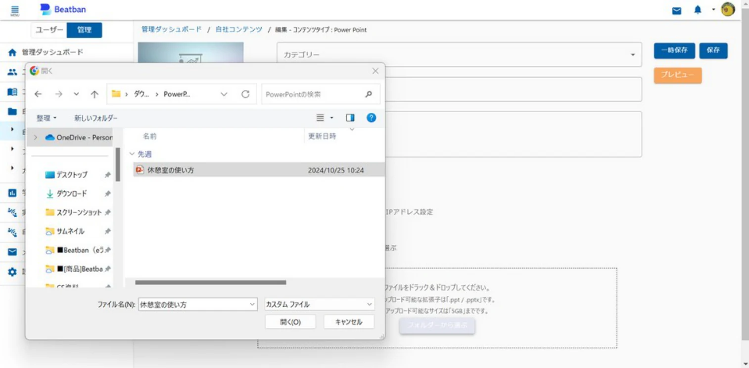Refresh the PowerPoint folder view
The image size is (749, 368).
(245, 94)
